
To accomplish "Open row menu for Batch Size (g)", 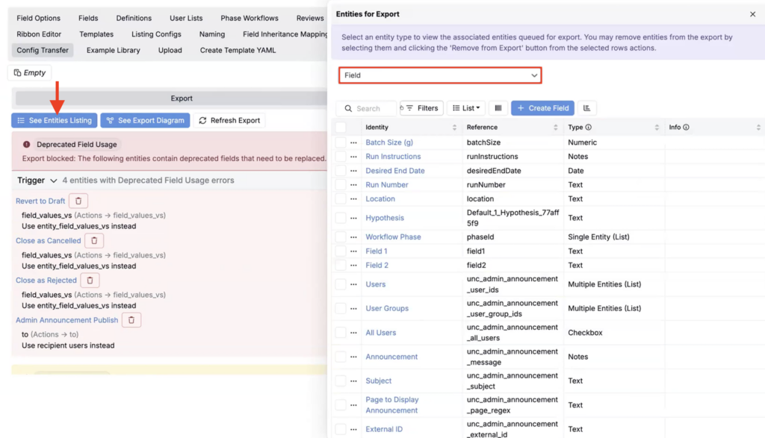I will (353, 143).
